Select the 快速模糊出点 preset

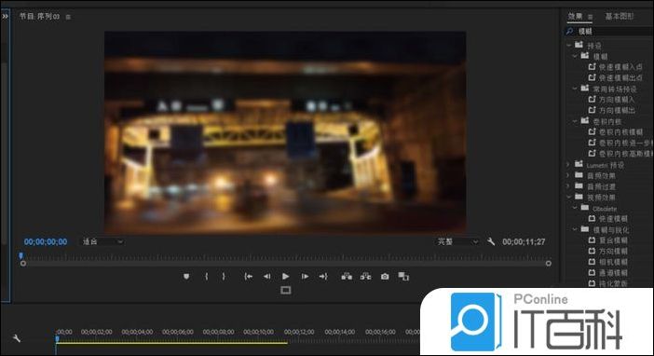point(620,77)
